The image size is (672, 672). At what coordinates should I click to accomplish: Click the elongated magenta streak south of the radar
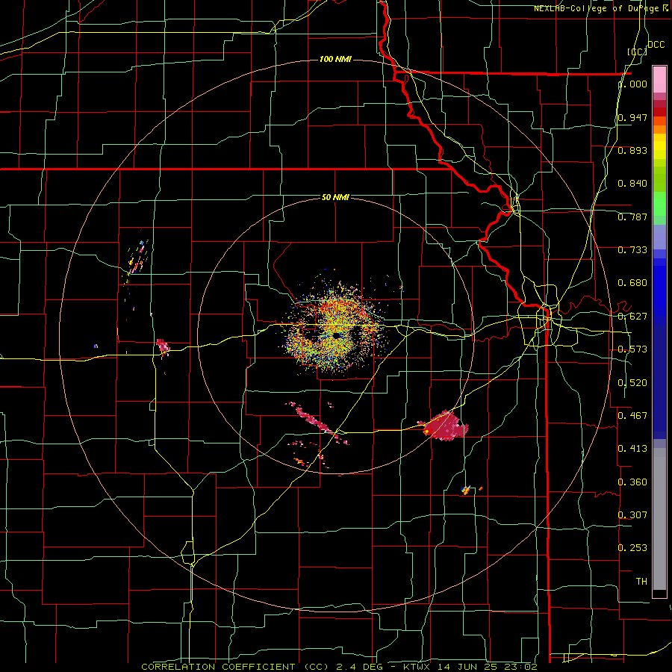coord(317,422)
